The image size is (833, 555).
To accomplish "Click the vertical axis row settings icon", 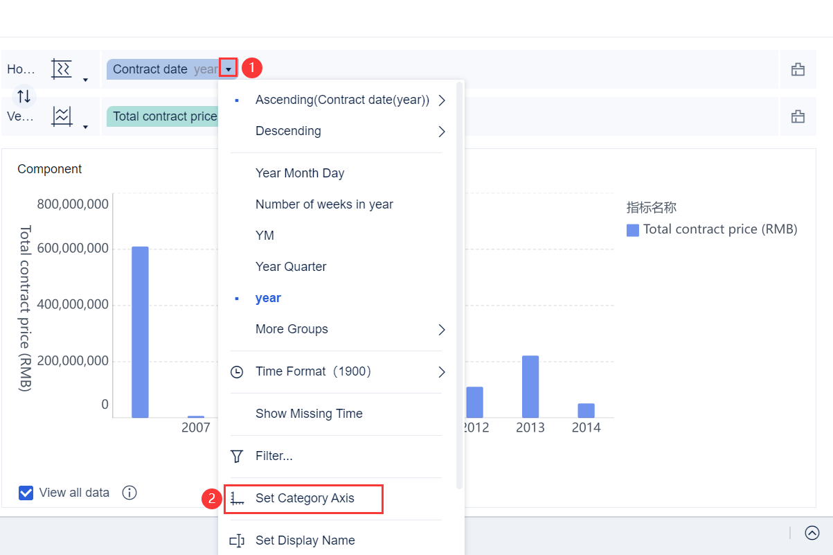I will [x=798, y=116].
